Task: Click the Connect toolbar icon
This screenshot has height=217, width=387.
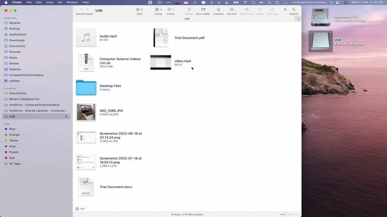Action: (218, 10)
